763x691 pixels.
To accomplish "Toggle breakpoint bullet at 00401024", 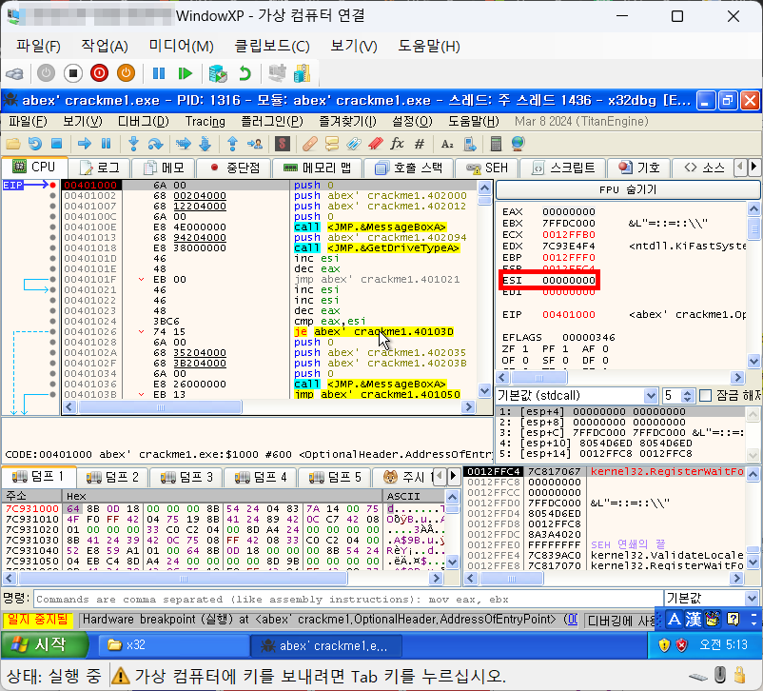I will 52,321.
